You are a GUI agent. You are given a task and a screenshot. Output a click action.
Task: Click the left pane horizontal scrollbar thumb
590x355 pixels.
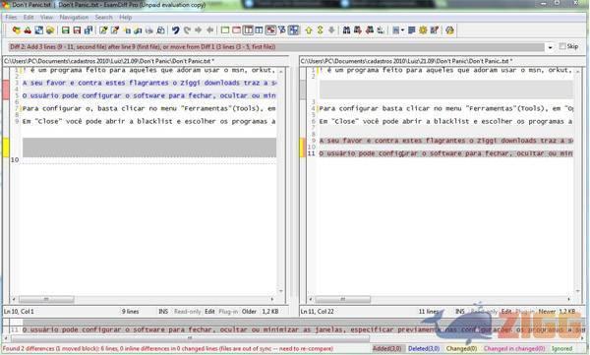click(x=46, y=299)
